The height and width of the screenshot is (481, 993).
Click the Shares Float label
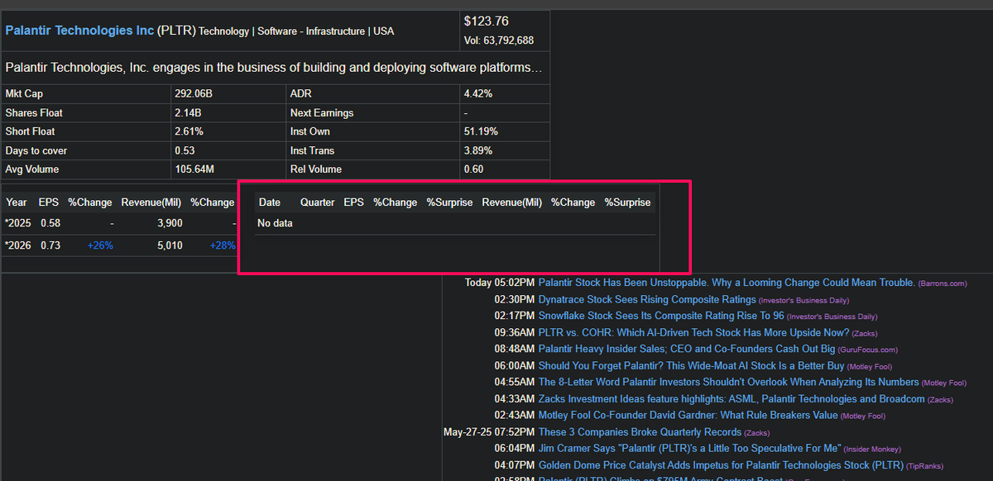click(x=34, y=113)
